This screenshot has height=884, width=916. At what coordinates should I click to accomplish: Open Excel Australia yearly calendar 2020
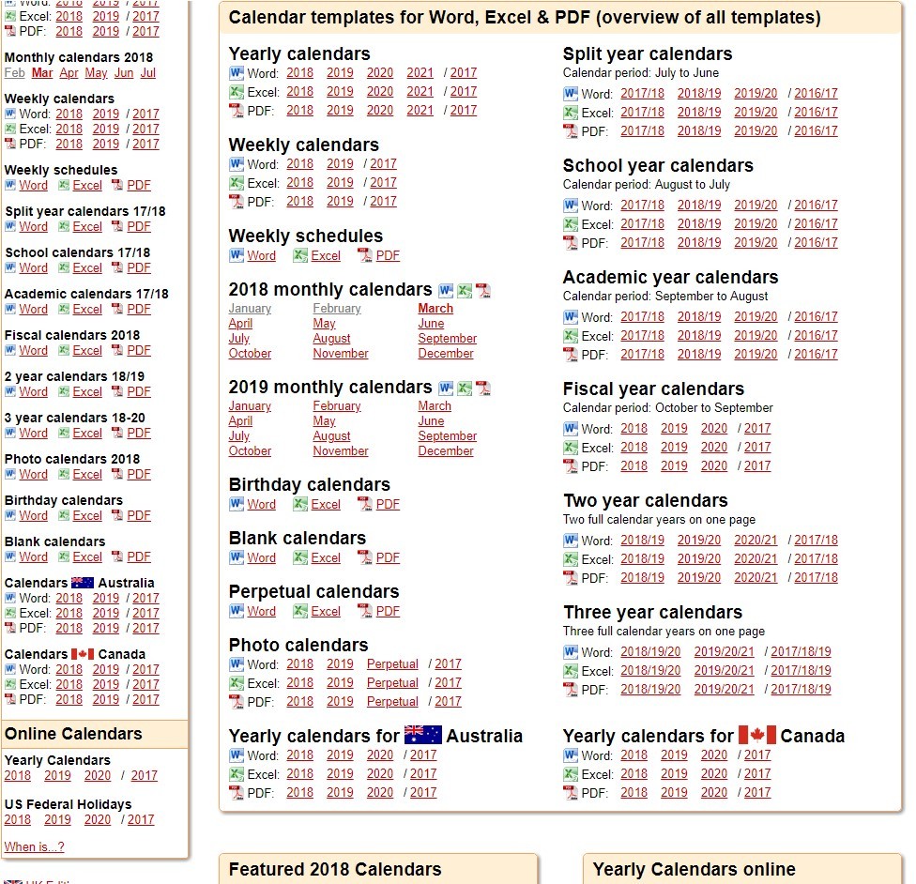pyautogui.click(x=380, y=774)
